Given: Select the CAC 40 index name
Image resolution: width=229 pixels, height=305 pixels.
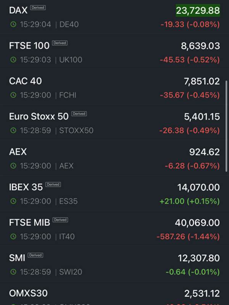Looking at the screenshot, I should pyautogui.click(x=25, y=81).
